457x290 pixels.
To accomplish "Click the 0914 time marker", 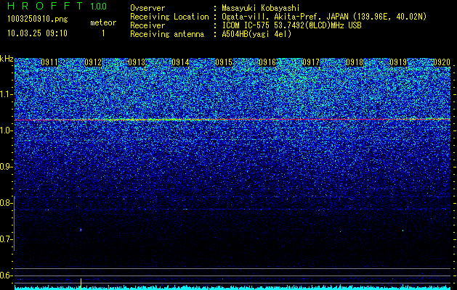I will tap(180, 62).
